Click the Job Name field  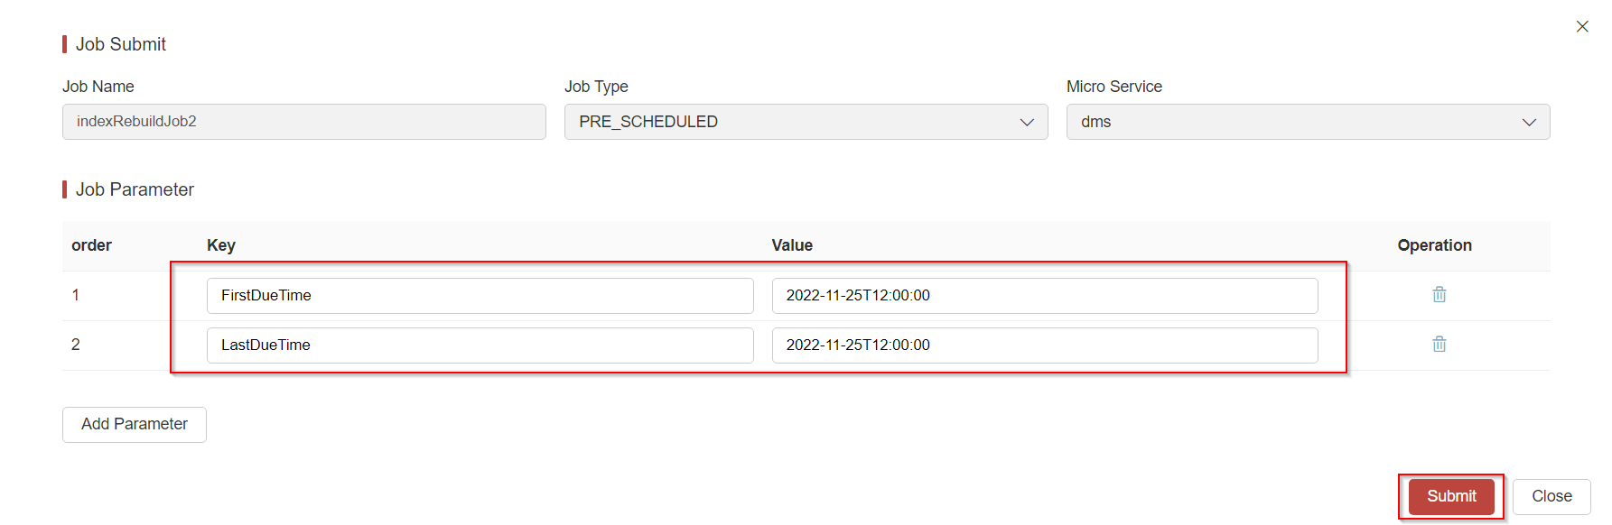coord(303,122)
